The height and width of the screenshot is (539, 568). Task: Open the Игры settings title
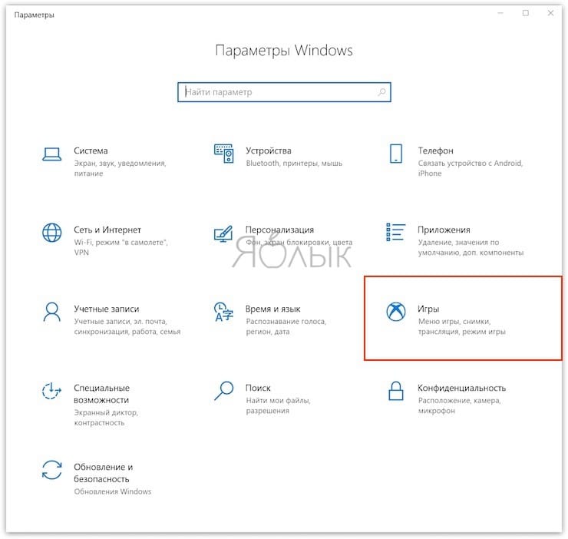(428, 309)
